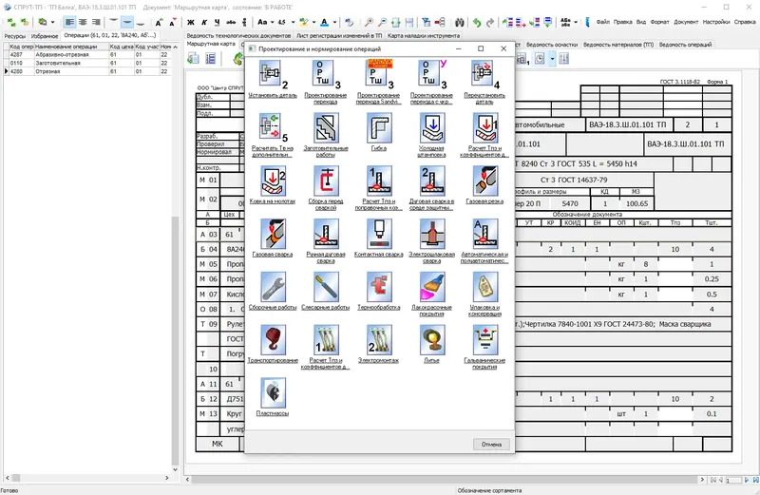This screenshot has width=760, height=495.
Task: Click the save diskette icon in toolbar
Action: coord(409,22)
